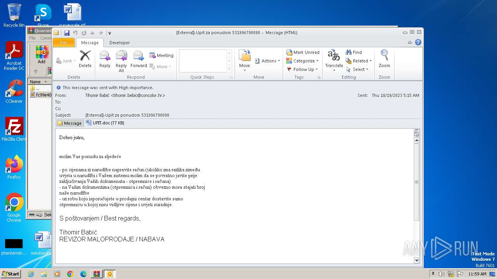Open Firefox desktop shortcut
Screen dimensions: 497x279
14,167
